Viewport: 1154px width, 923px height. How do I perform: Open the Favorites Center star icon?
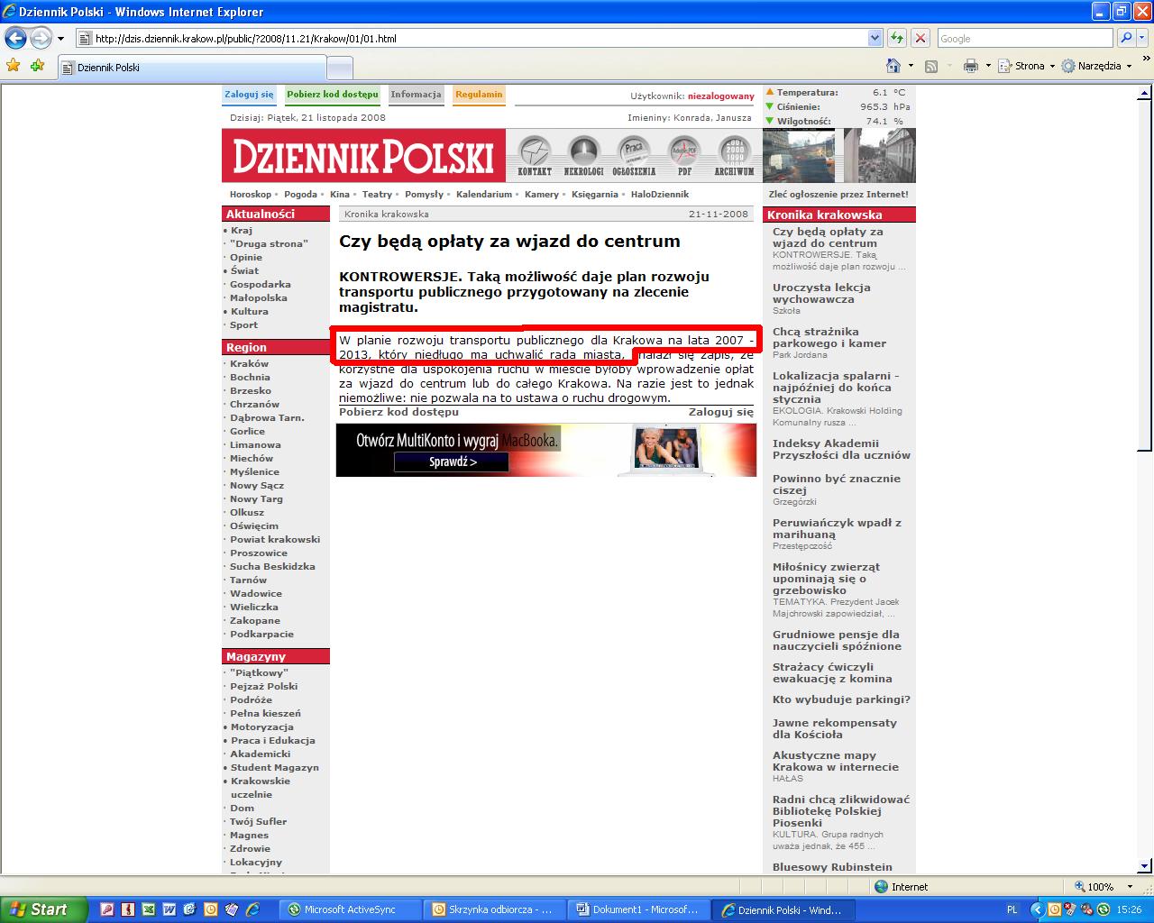[13, 66]
